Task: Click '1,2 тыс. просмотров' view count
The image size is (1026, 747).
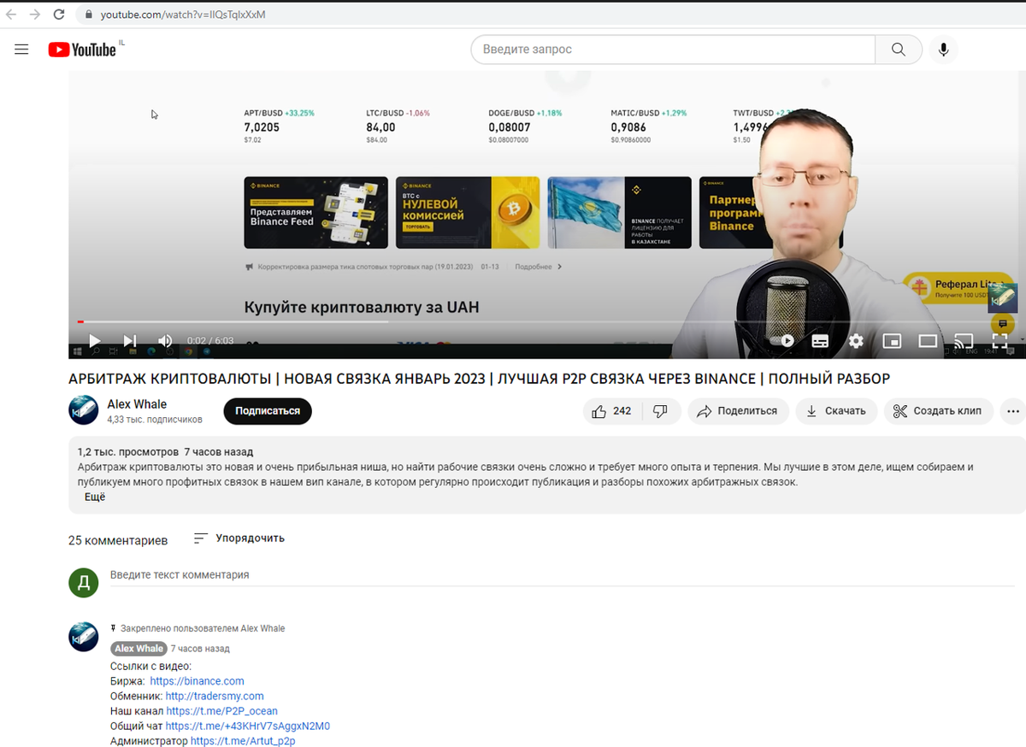Action: [127, 451]
